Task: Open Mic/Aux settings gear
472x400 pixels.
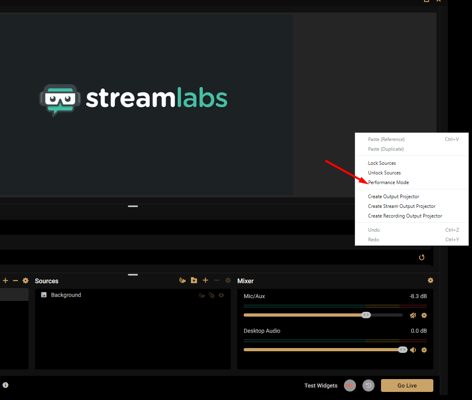Action: 424,315
